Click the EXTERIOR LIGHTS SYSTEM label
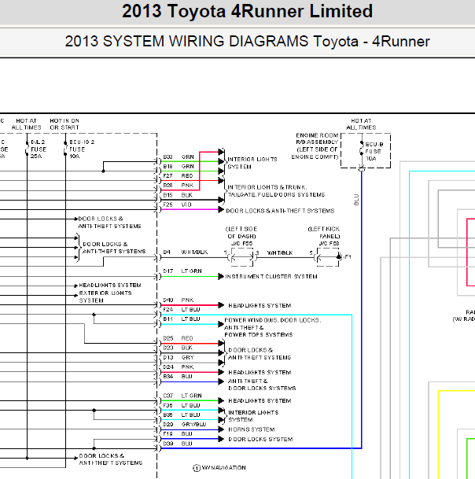 (x=105, y=297)
